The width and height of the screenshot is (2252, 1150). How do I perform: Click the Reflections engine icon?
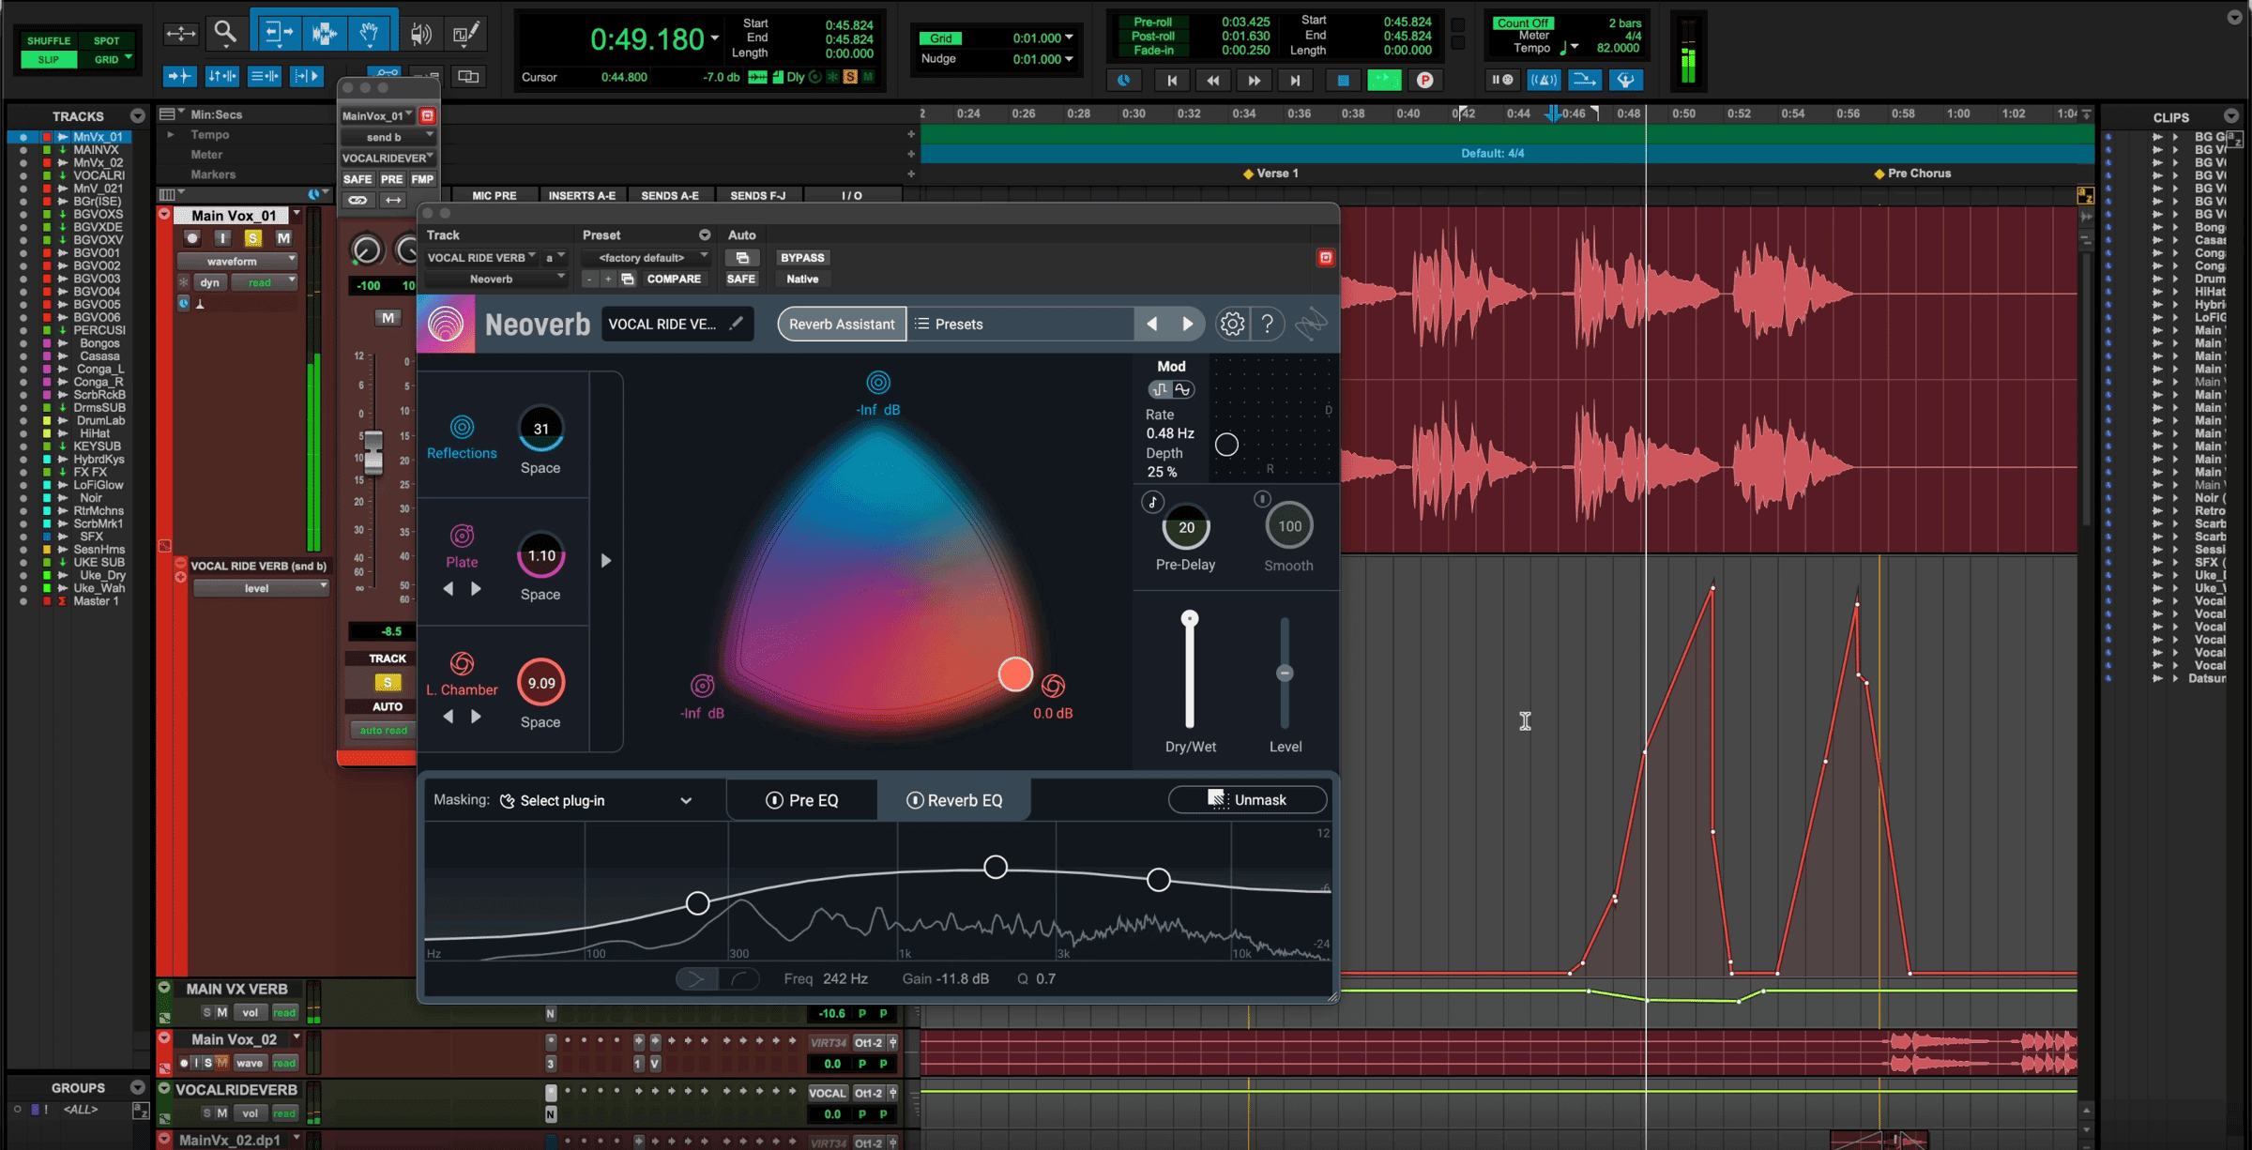pos(462,427)
